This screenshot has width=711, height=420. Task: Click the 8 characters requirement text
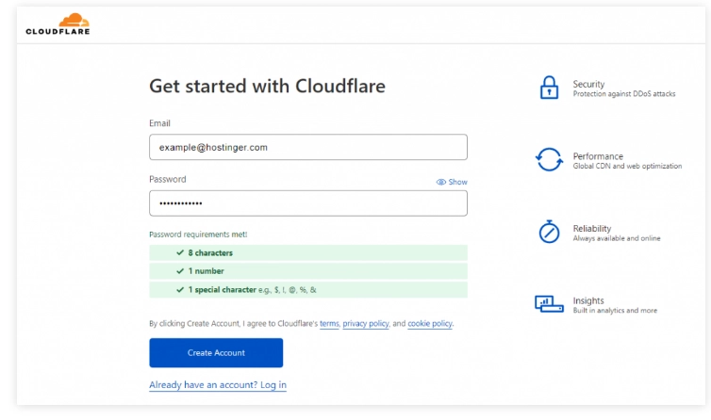pyautogui.click(x=210, y=252)
